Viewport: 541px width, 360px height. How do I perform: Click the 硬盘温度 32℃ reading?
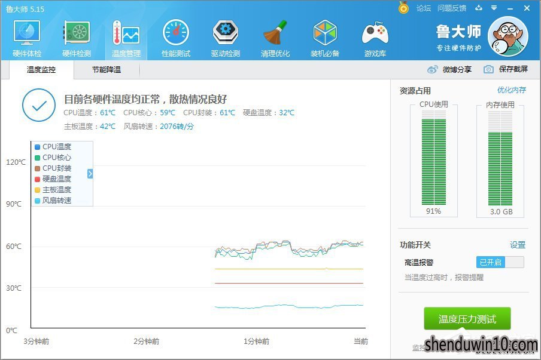[269, 113]
